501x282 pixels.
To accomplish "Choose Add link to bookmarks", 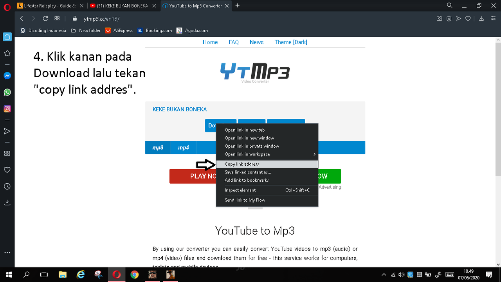I will tap(267, 180).
